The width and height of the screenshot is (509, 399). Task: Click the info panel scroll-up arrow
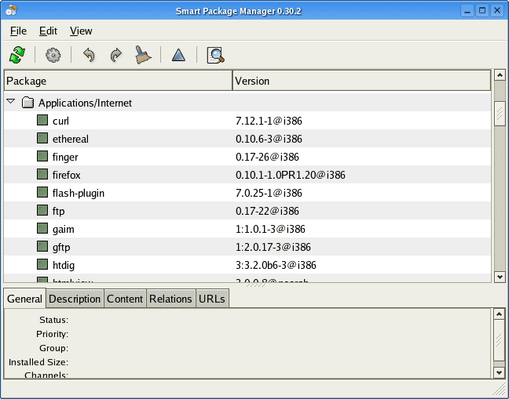pyautogui.click(x=499, y=314)
